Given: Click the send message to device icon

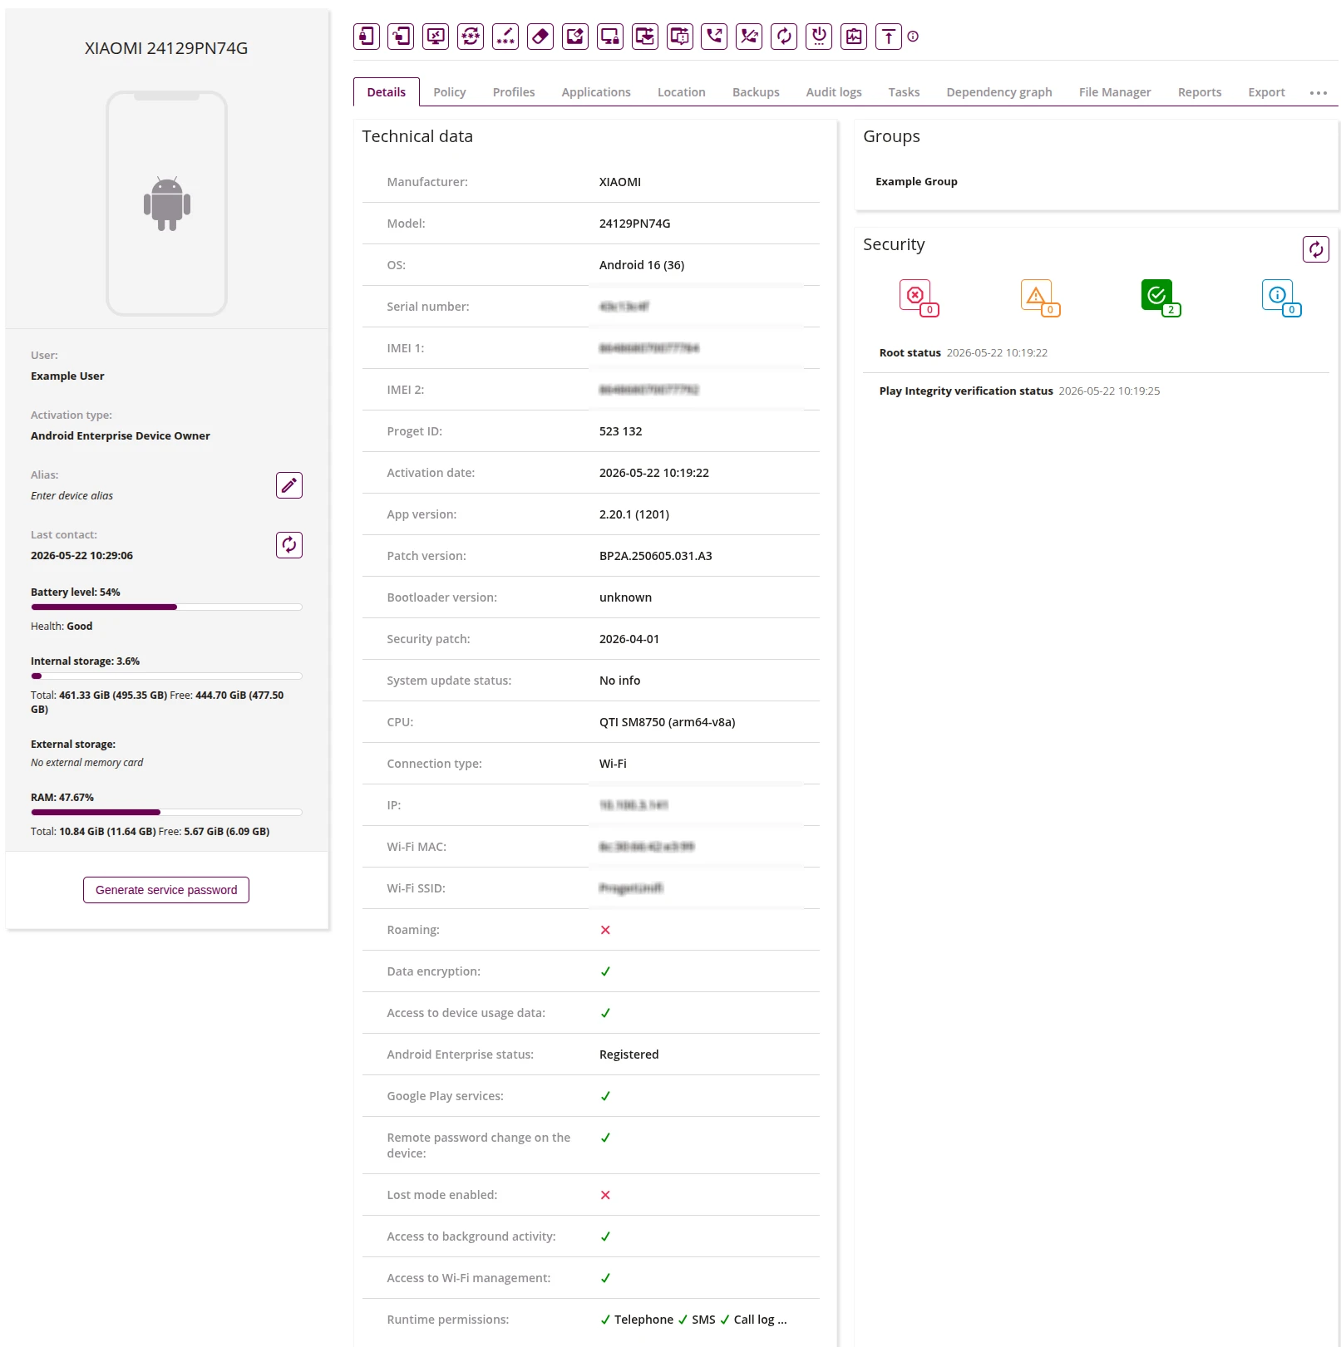Looking at the screenshot, I should pos(680,37).
